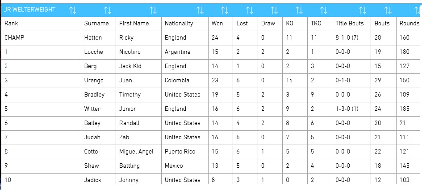Image resolution: width=422 pixels, height=190 pixels.
Task: Sort by First Name using arrow icon
Action: click(x=153, y=10)
